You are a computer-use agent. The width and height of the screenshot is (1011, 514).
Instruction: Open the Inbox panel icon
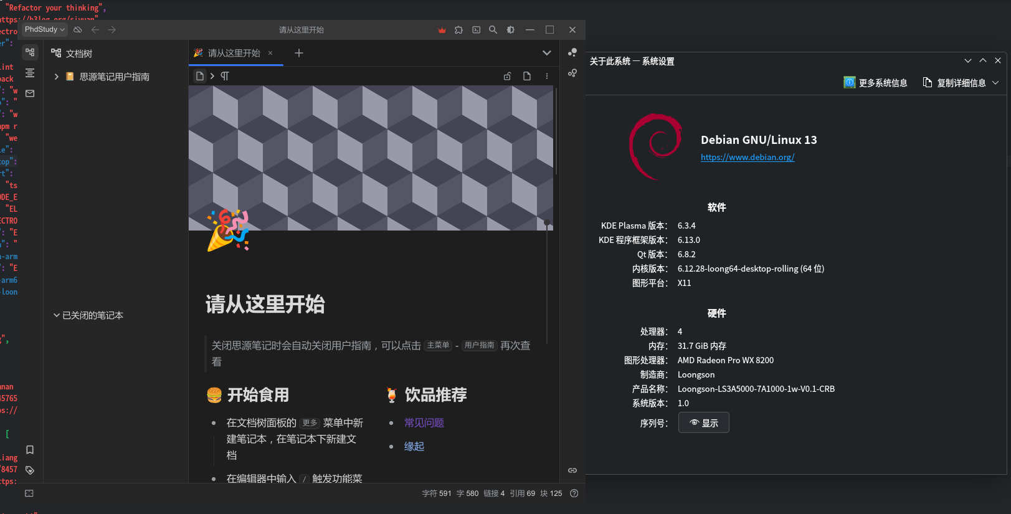coord(30,93)
